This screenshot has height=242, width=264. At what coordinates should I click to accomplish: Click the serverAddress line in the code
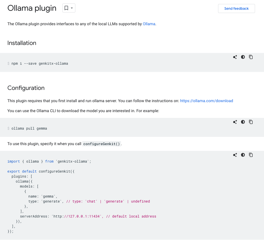click(x=88, y=216)
